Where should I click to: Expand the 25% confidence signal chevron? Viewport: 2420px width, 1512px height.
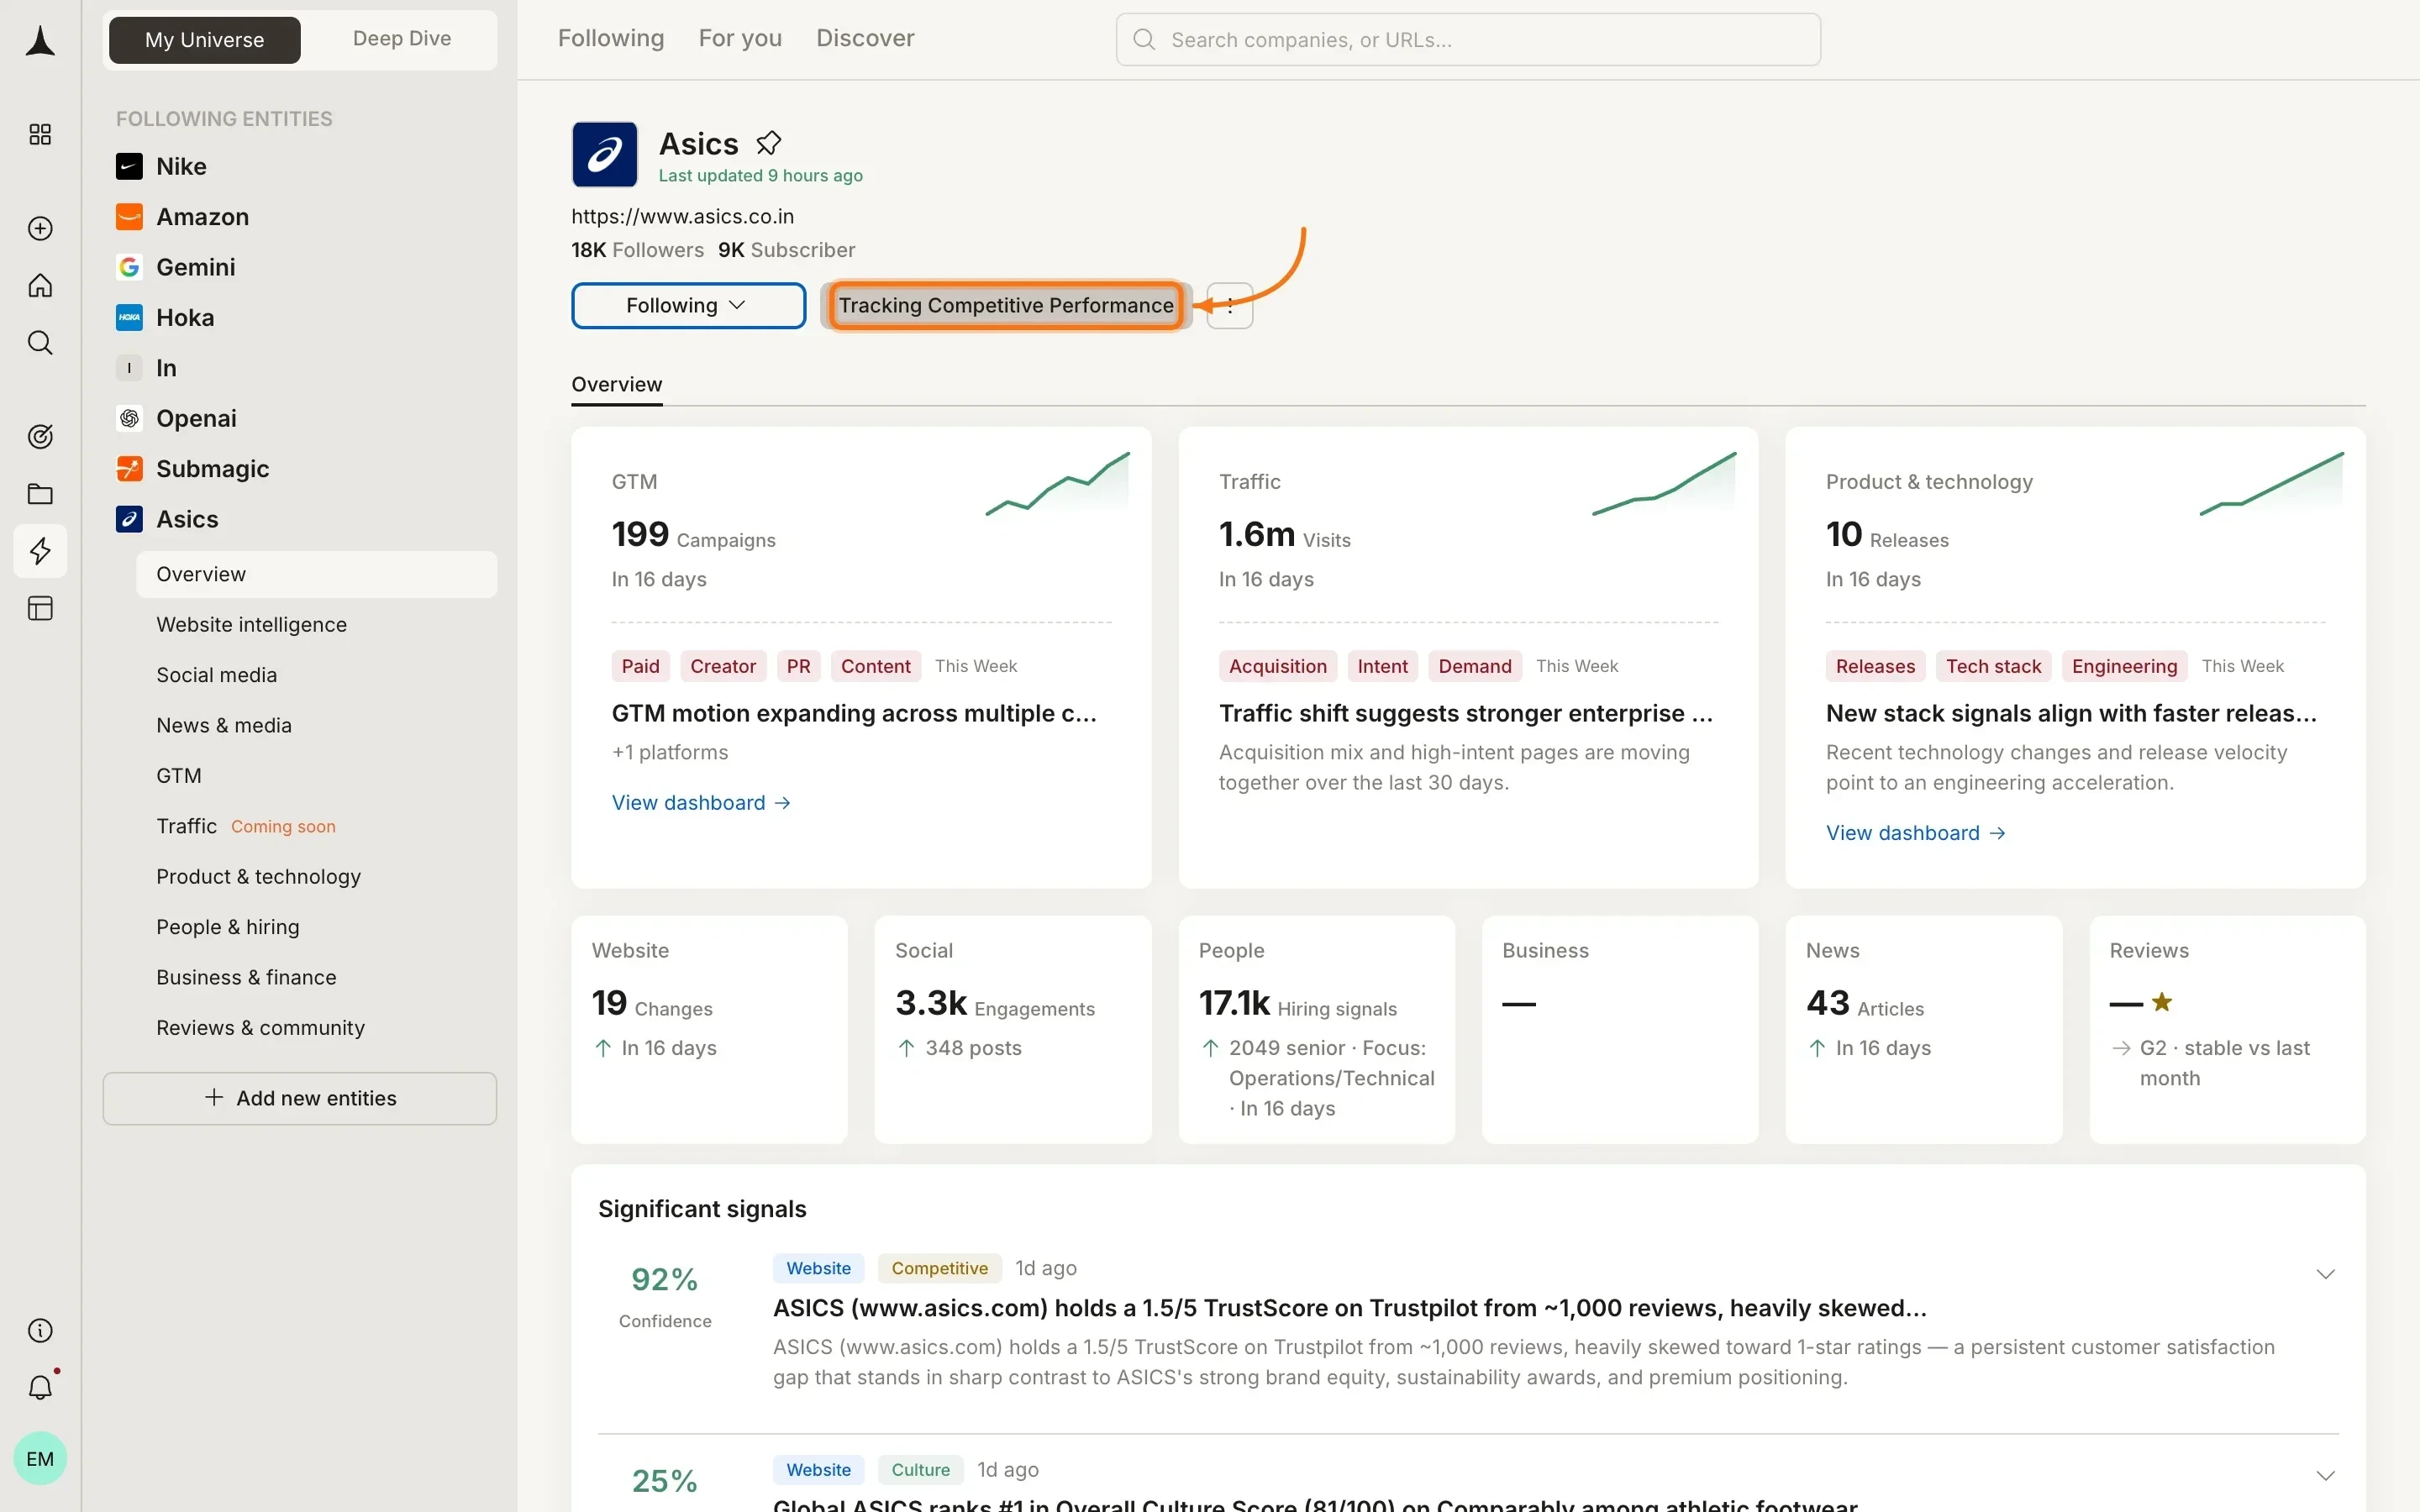(x=2325, y=1476)
